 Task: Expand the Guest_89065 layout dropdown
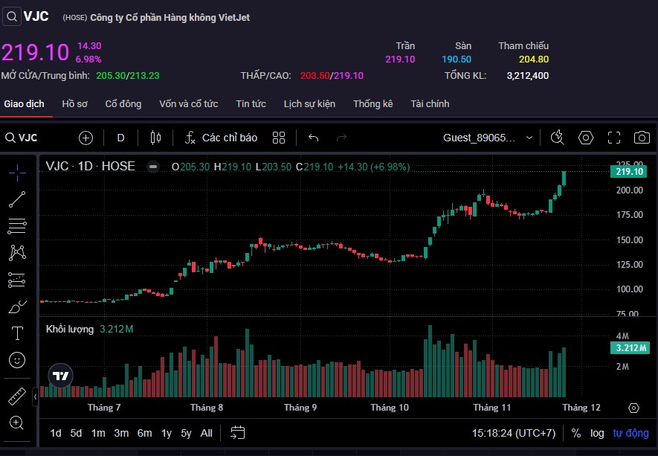[529, 138]
